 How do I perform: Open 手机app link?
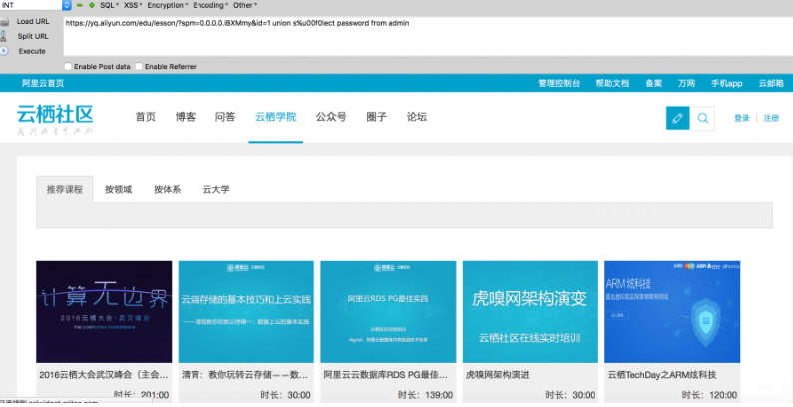pyautogui.click(x=727, y=84)
